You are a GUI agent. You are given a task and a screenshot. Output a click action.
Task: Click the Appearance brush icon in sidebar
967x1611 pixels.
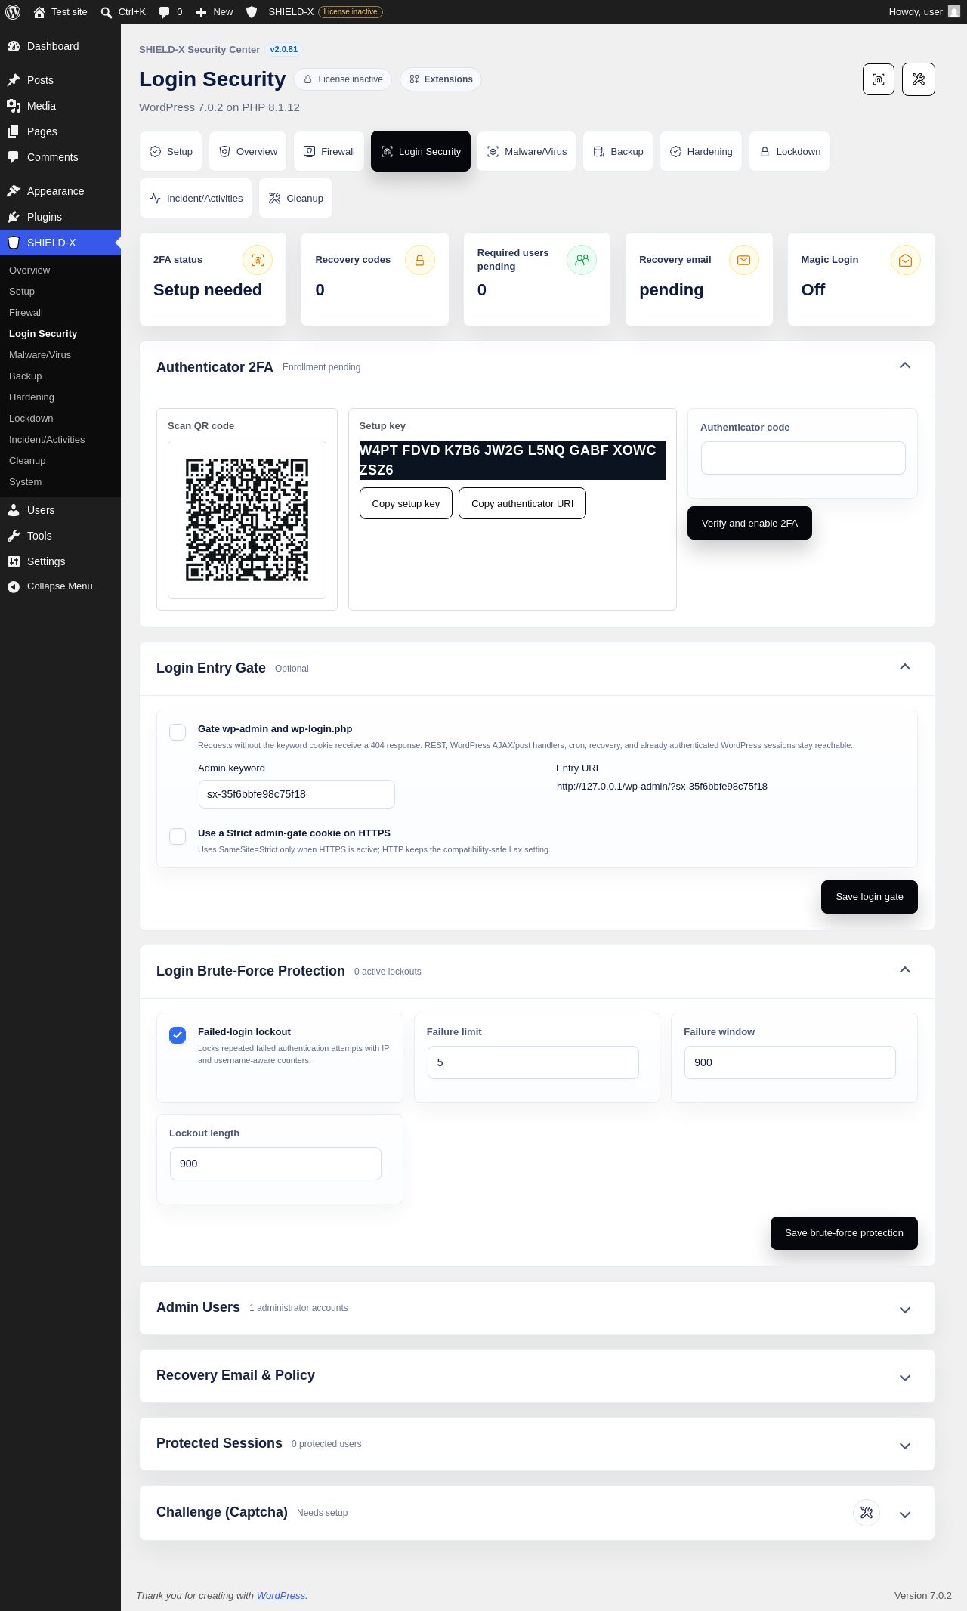pyautogui.click(x=14, y=191)
